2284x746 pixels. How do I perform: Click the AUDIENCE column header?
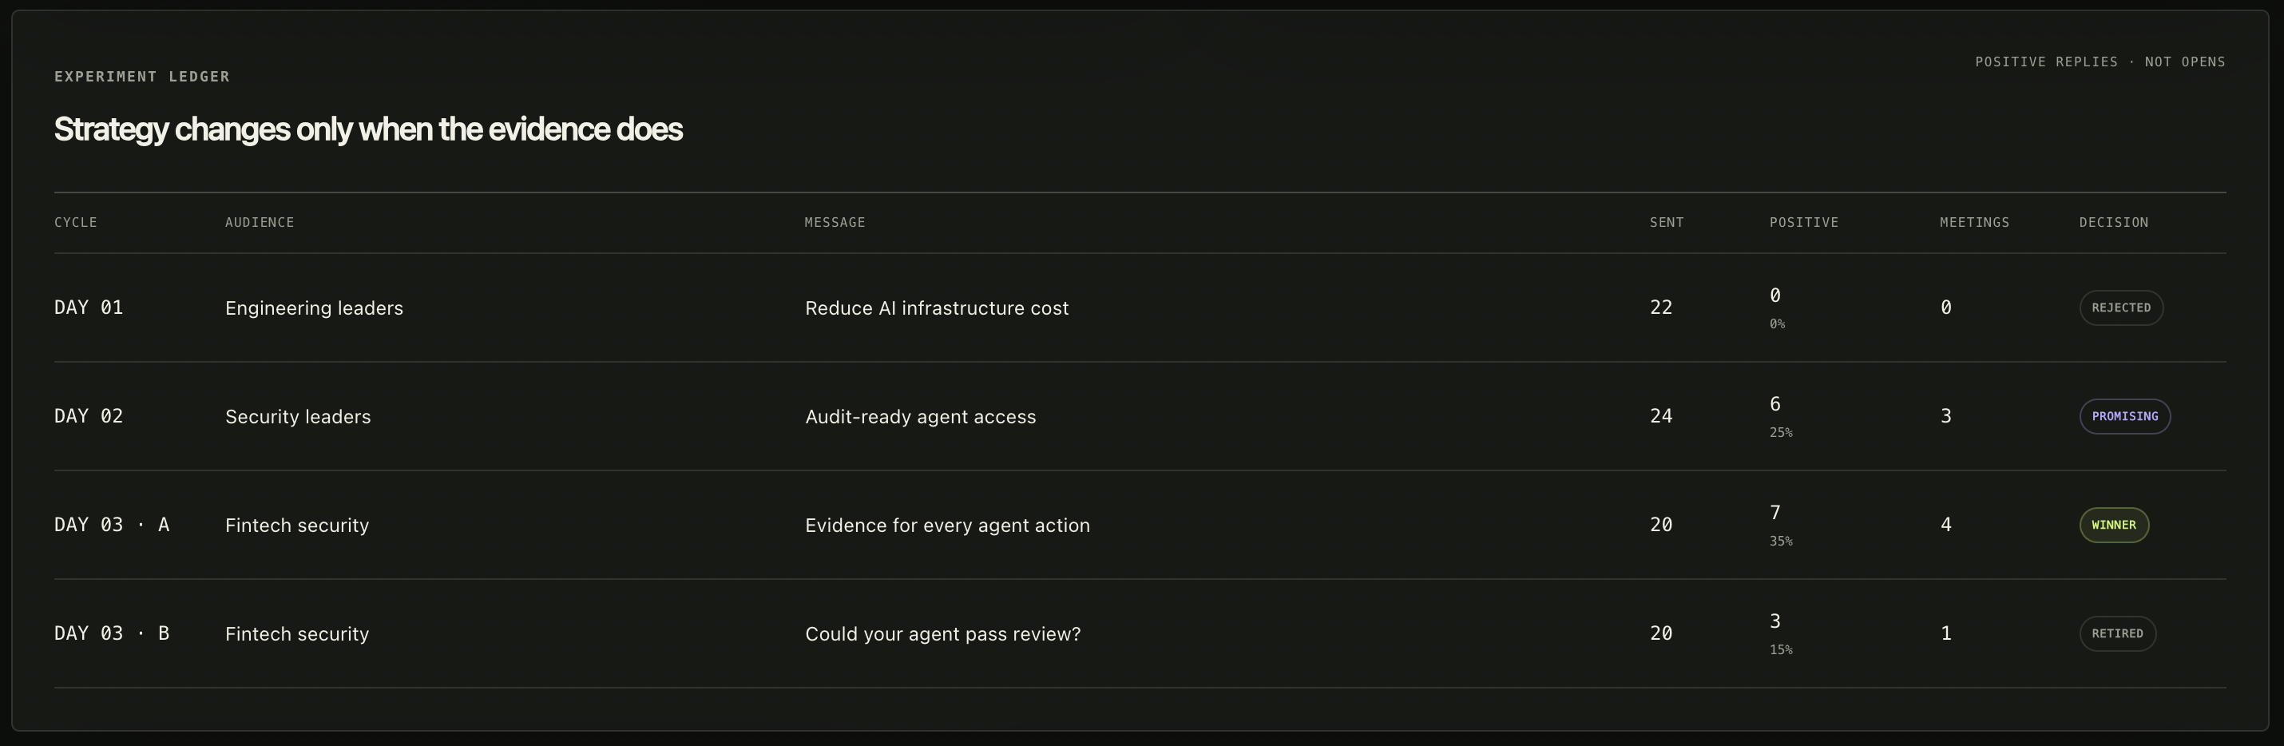(260, 223)
